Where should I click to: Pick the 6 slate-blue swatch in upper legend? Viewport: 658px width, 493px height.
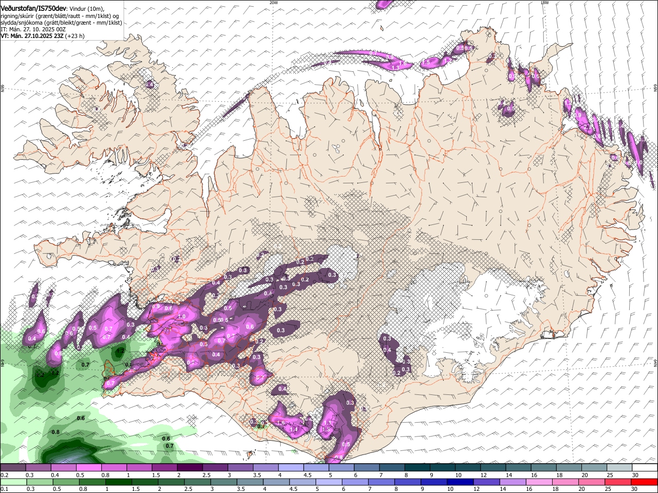click(366, 468)
